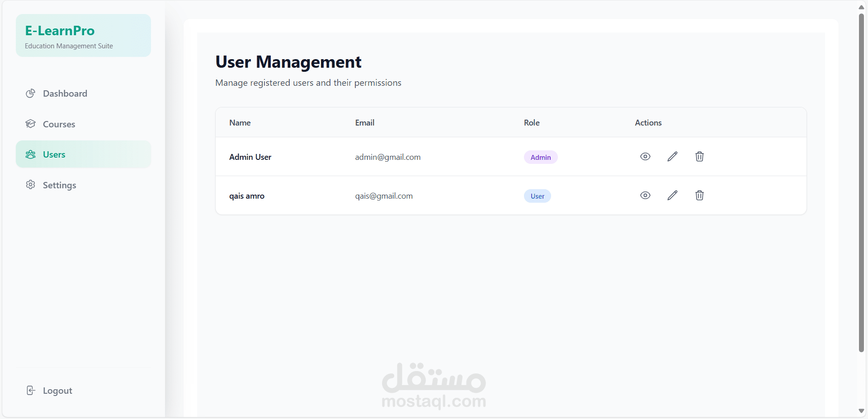Delete qais amro with the trash icon
The width and height of the screenshot is (868, 419).
(699, 196)
